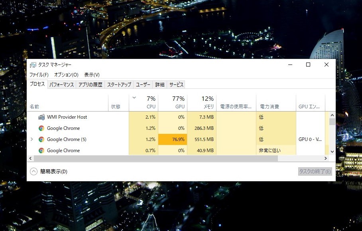Sort by the 電源の使用率 column header

[x=236, y=103]
